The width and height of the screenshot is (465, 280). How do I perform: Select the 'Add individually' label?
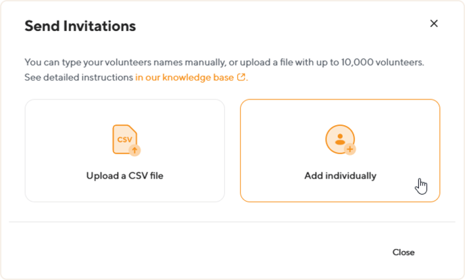click(341, 176)
